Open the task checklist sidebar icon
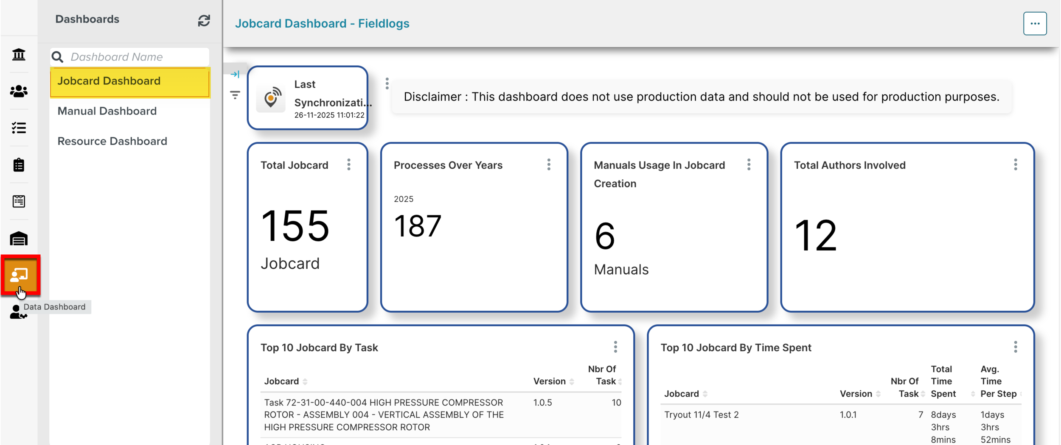Screen dimensions: 1061x445 18,128
